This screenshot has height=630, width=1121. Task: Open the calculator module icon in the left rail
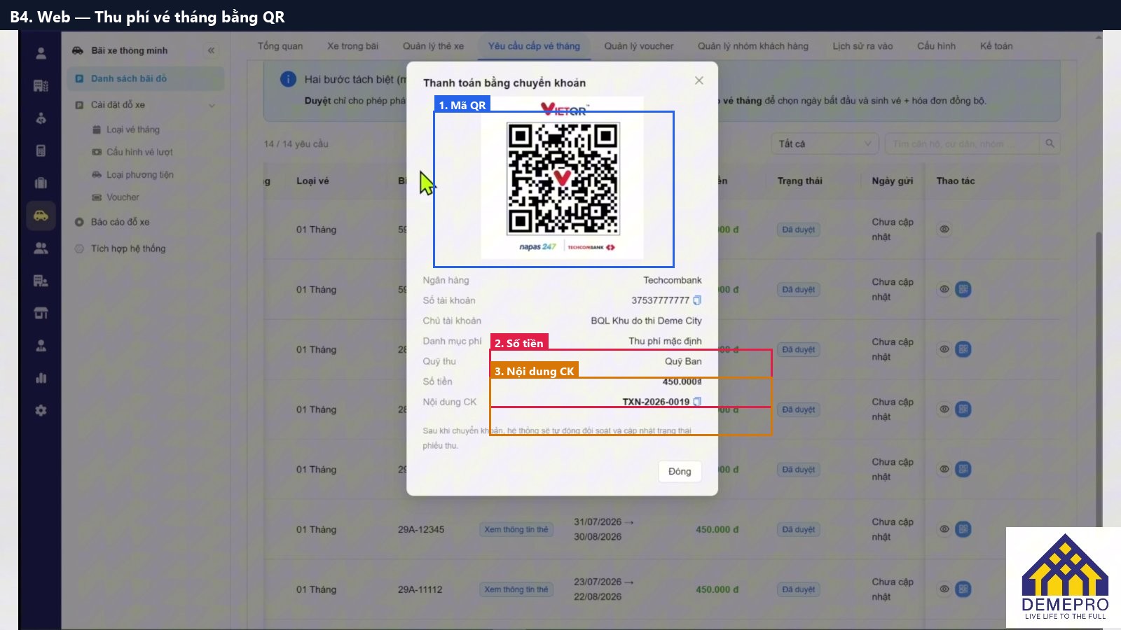click(41, 150)
